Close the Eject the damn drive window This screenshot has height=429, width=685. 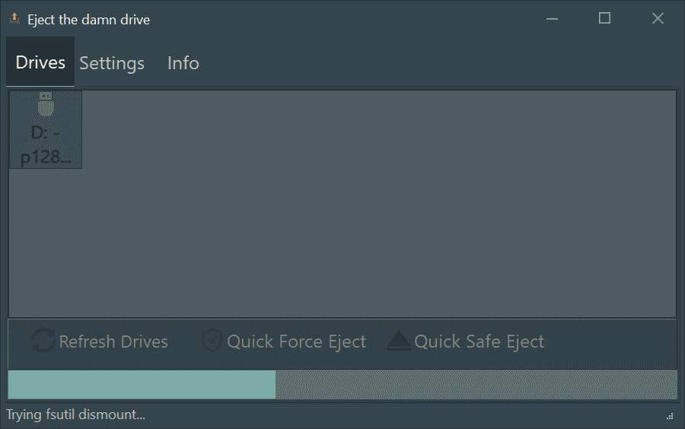(x=658, y=18)
